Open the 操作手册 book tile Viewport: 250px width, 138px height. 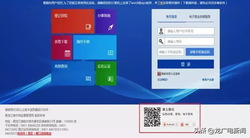click(x=94, y=47)
